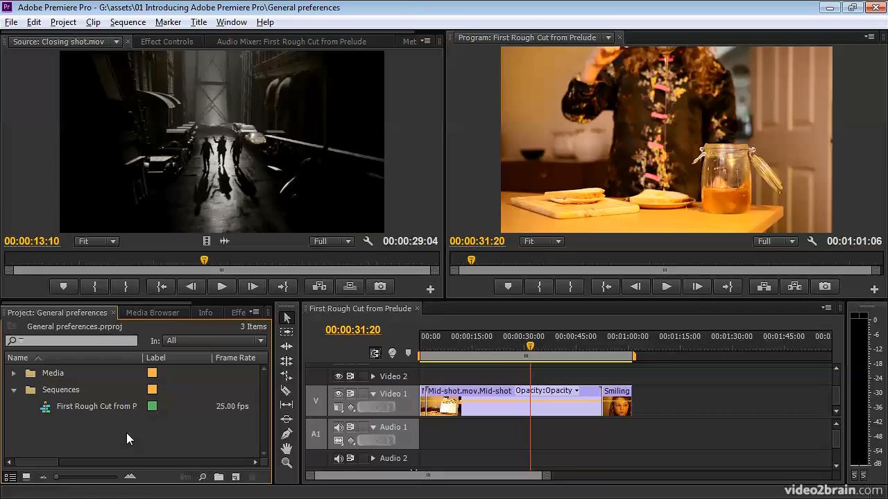Screen dimensions: 888x499
Task: Click Drag Video Only filmstrip icon
Action: (x=207, y=241)
